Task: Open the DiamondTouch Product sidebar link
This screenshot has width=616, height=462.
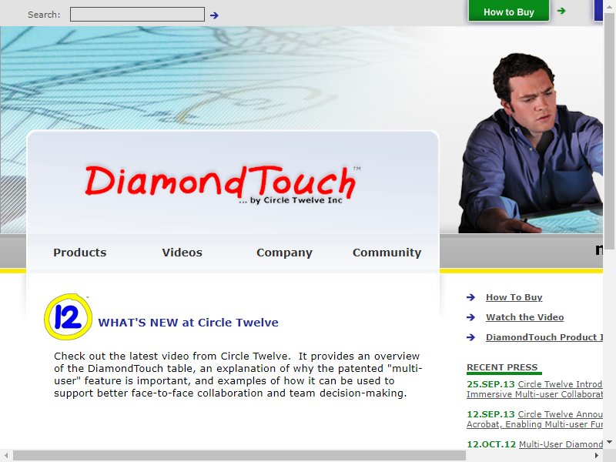Action: (544, 337)
